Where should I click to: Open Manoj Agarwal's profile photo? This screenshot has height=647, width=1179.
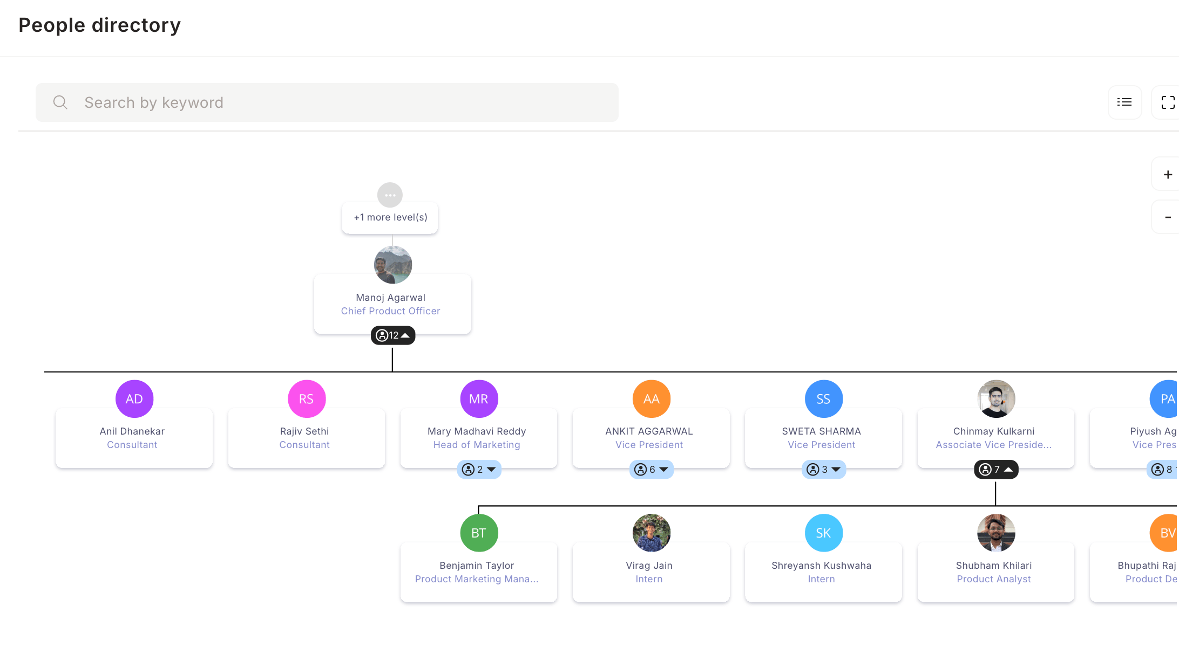click(x=393, y=265)
